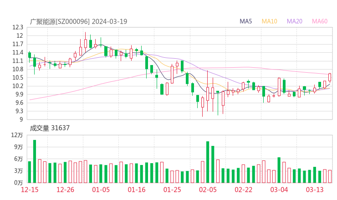Click the 01-16 date axis label
This screenshot has width=337, height=200.
(137, 190)
